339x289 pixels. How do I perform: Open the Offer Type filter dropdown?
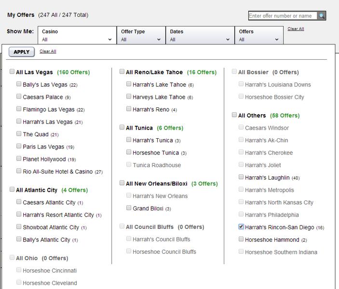pyautogui.click(x=141, y=36)
